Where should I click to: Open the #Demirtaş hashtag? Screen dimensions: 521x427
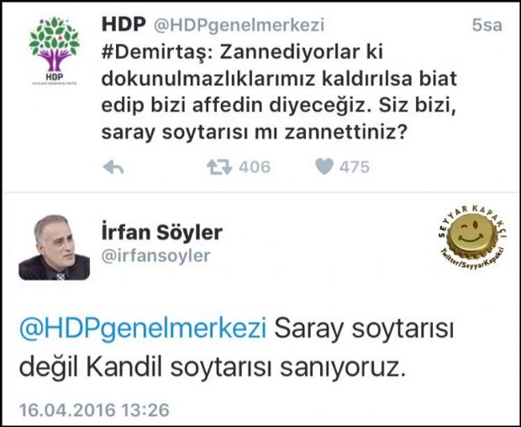pos(156,52)
